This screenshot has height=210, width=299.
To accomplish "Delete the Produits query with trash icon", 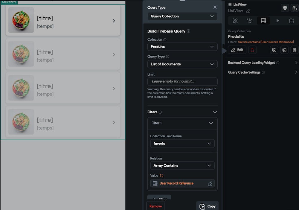I will [253, 50].
